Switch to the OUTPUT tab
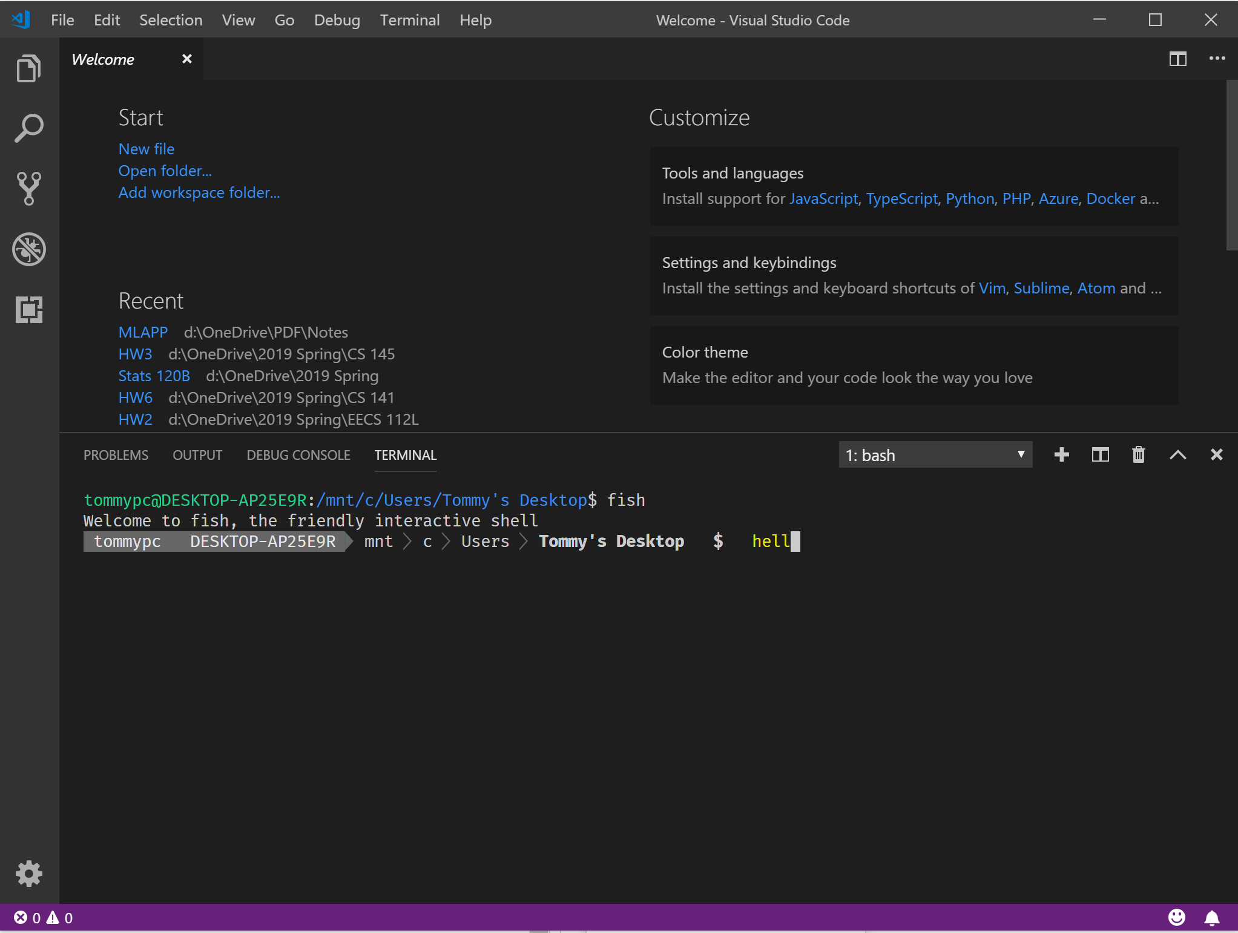1238x933 pixels. point(197,455)
